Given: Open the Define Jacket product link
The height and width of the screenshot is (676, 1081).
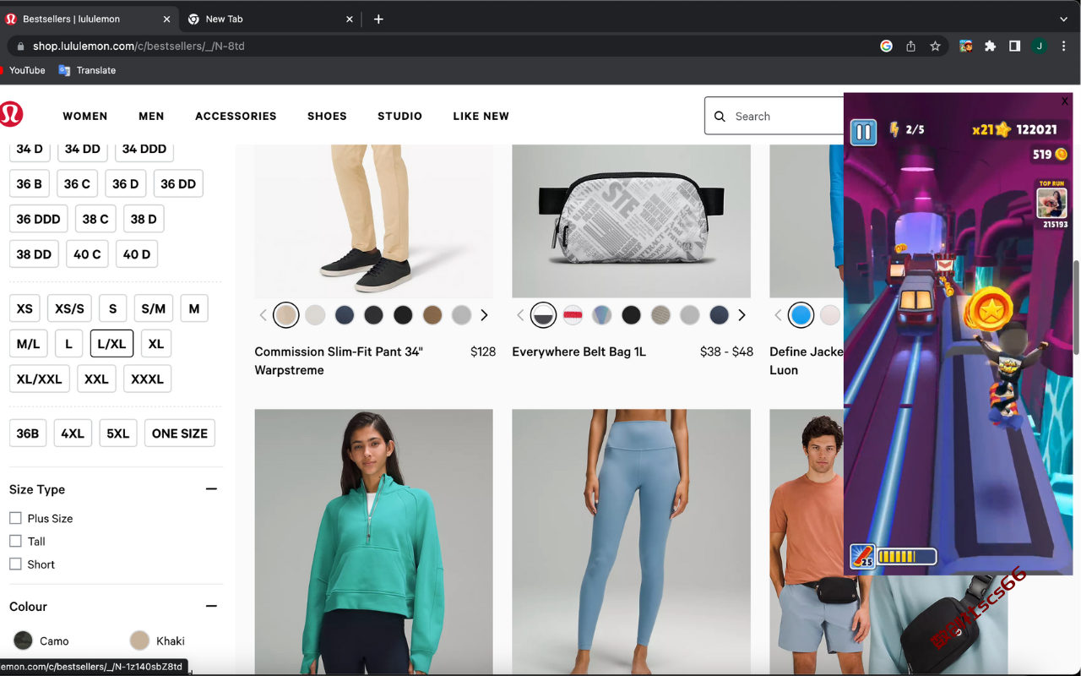Looking at the screenshot, I should pos(807,361).
